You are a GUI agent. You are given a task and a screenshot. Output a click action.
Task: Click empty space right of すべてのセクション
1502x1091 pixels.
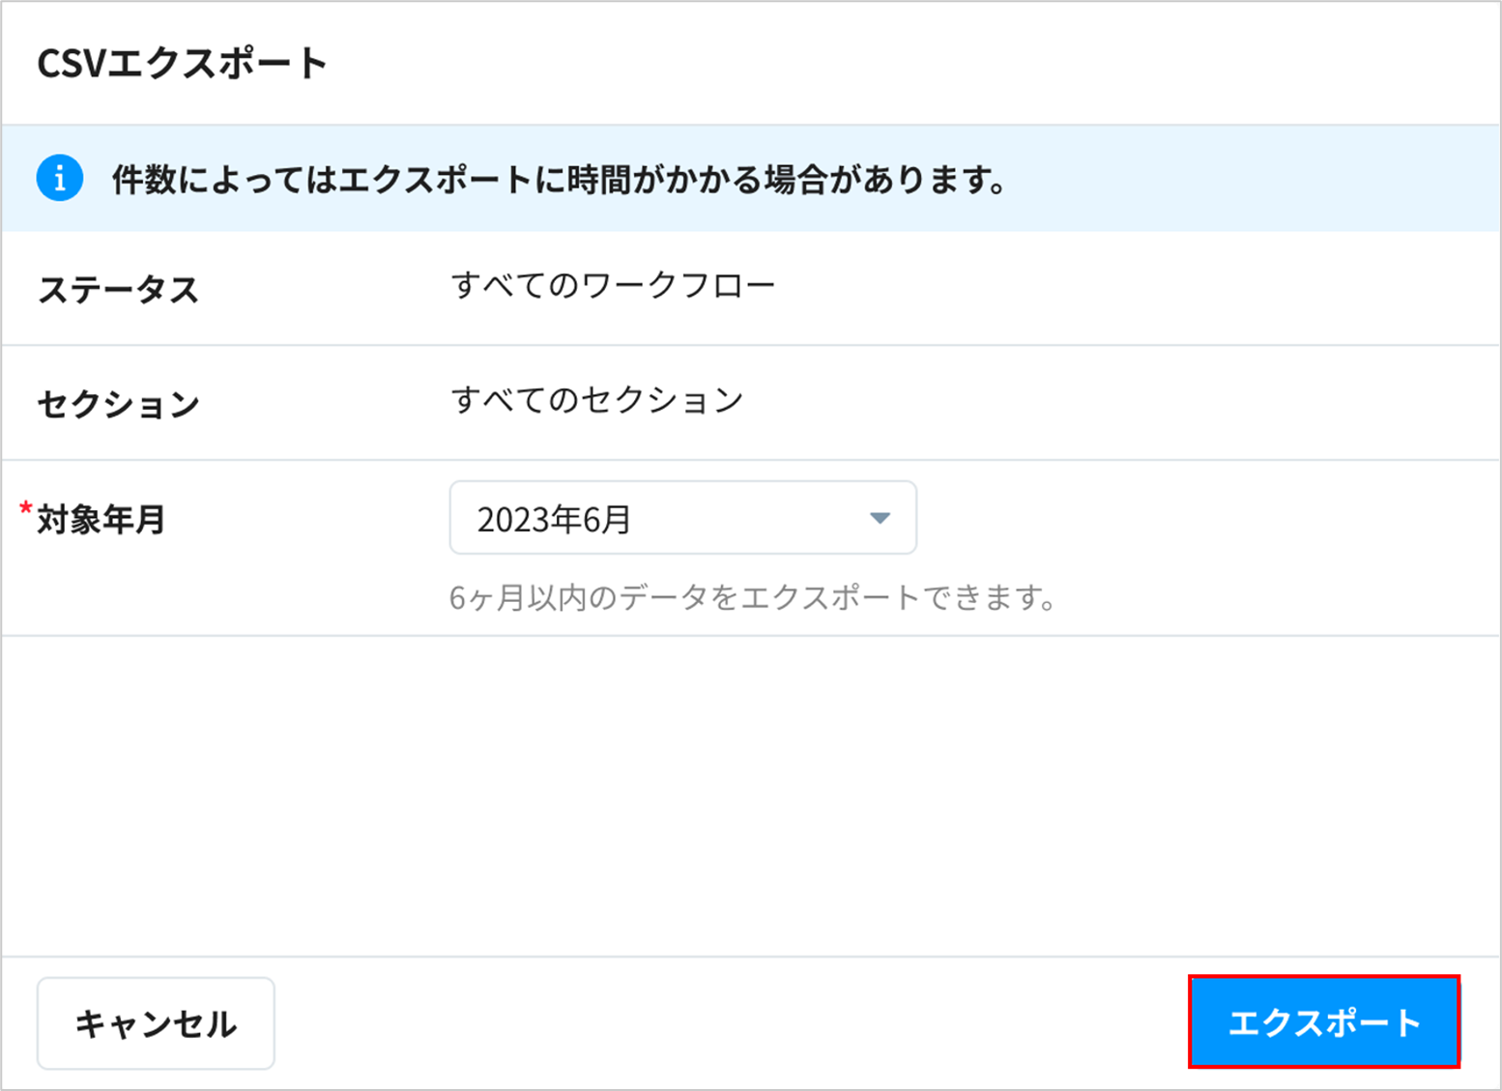coord(1112,401)
